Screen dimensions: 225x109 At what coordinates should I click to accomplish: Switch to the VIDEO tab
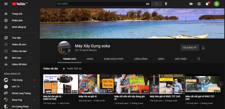tap(90, 59)
